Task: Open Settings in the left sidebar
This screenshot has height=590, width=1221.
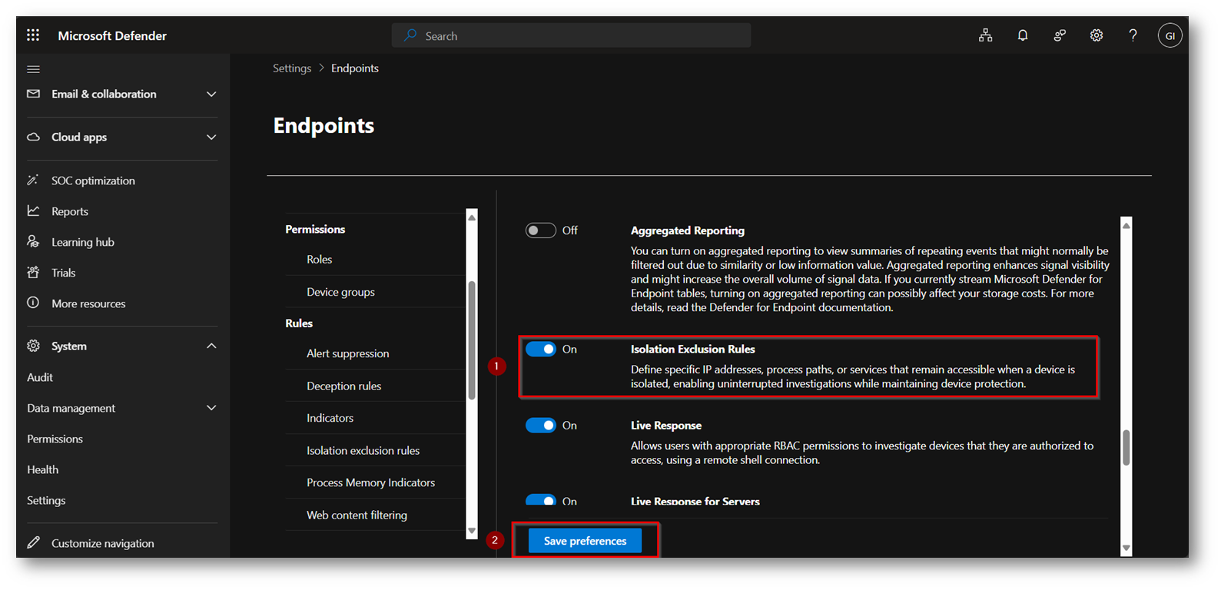Action: pyautogui.click(x=46, y=500)
